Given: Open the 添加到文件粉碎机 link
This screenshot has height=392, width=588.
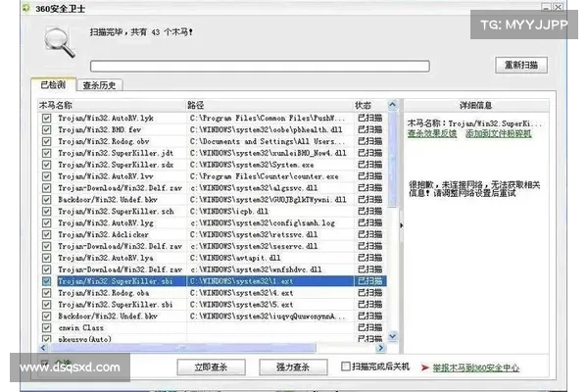Looking at the screenshot, I should tap(499, 133).
